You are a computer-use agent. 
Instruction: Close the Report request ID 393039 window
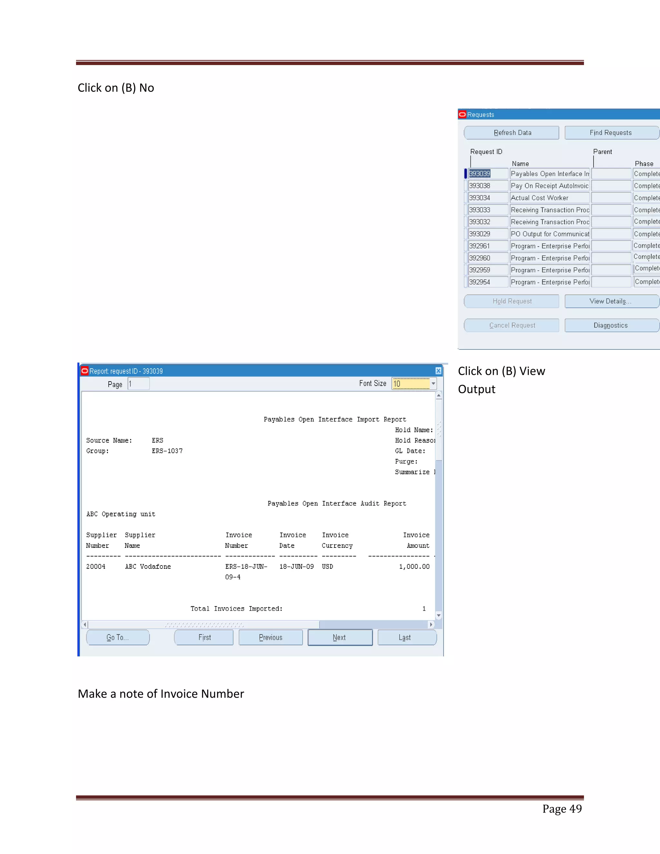point(438,371)
